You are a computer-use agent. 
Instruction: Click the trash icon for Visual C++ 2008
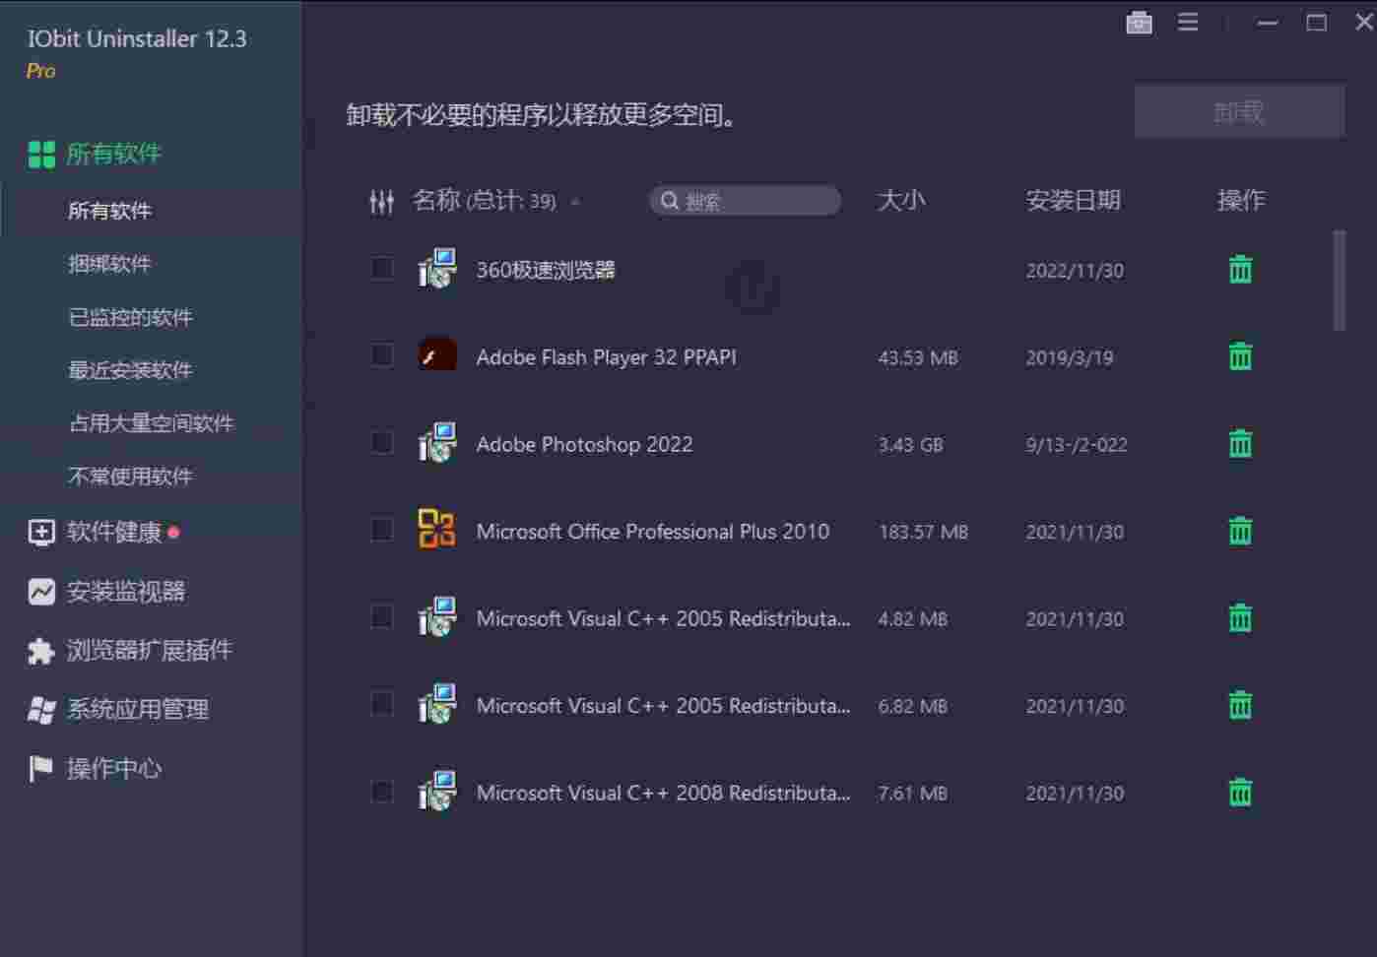(1240, 793)
